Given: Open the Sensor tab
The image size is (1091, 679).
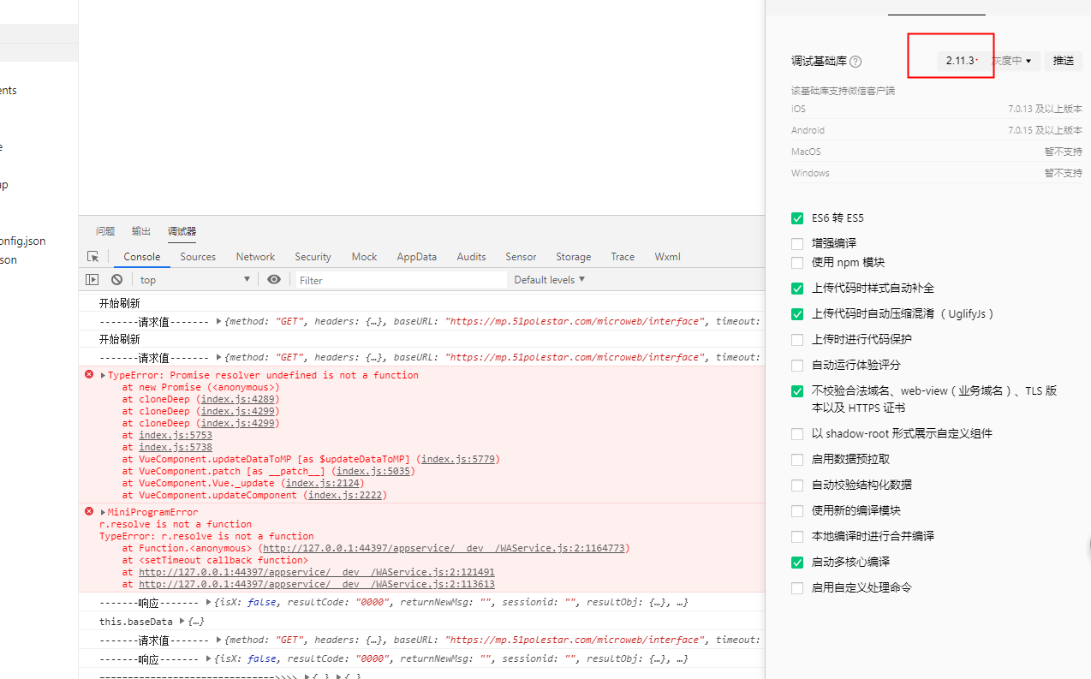Looking at the screenshot, I should pos(521,257).
